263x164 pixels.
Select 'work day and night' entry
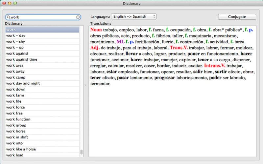point(42,83)
